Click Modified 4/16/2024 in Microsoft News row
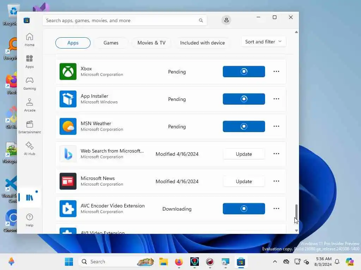 [x=177, y=181]
